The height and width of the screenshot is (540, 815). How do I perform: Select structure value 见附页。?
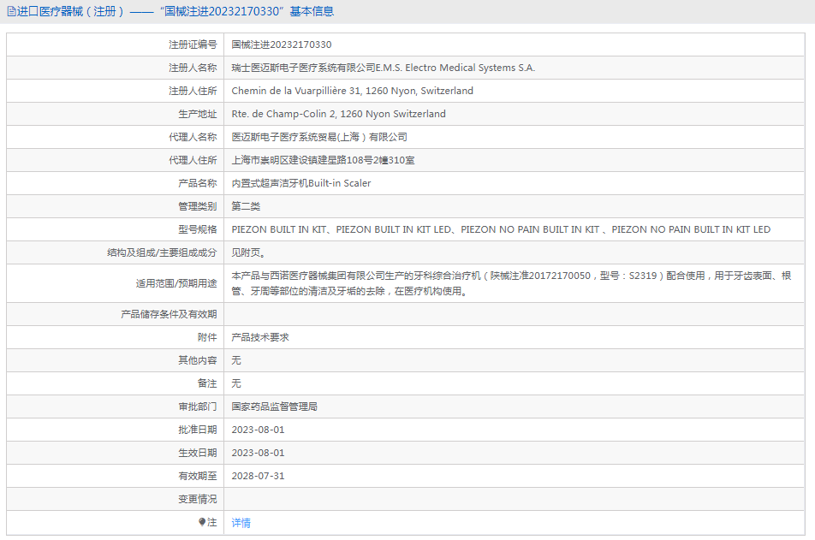click(x=248, y=252)
